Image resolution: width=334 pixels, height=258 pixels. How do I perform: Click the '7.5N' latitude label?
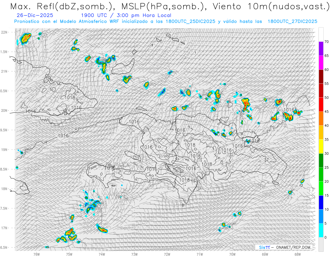point(4,208)
